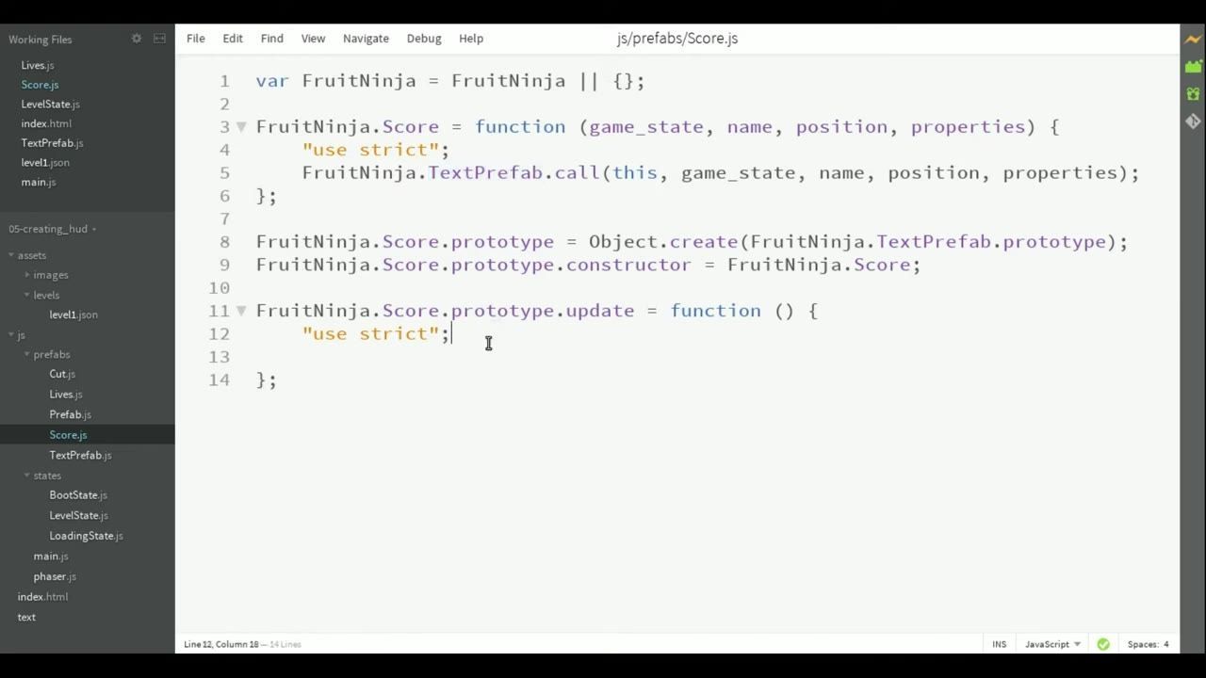Open BootState.js in the states folder
This screenshot has width=1206, height=678.
tap(78, 495)
